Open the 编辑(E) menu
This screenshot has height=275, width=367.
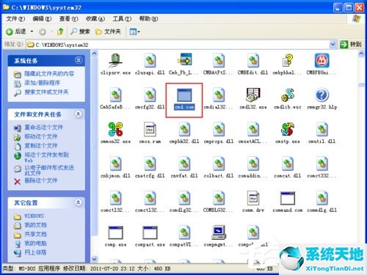coord(42,18)
